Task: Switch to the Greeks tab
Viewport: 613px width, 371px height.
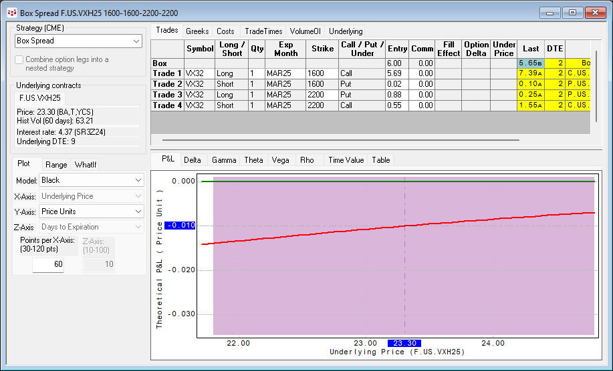Action: (197, 31)
